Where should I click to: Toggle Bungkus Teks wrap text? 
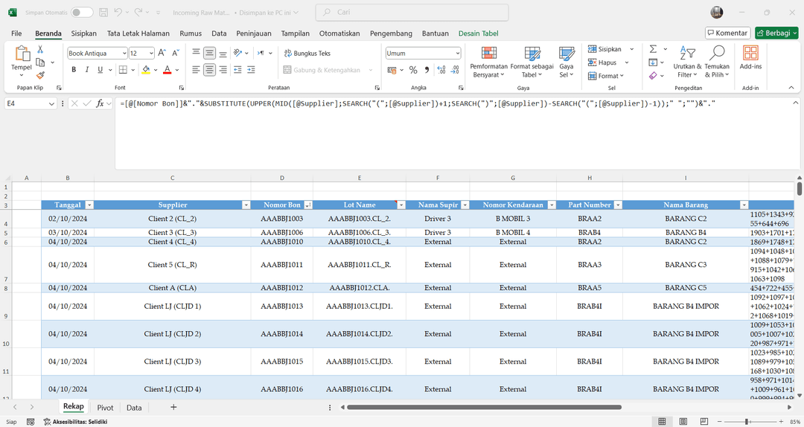coord(307,54)
